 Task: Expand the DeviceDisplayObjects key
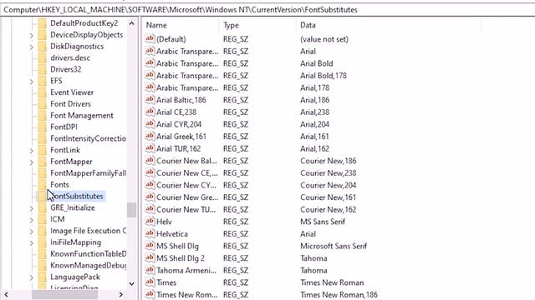tap(32, 35)
